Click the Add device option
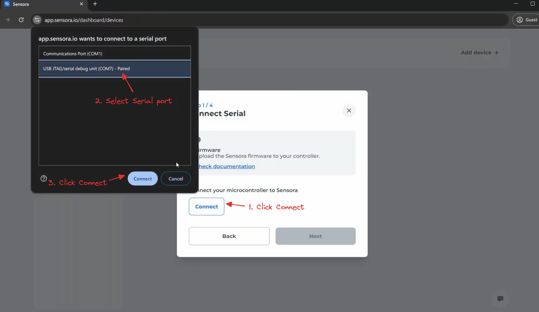This screenshot has width=539, height=312. (x=475, y=52)
